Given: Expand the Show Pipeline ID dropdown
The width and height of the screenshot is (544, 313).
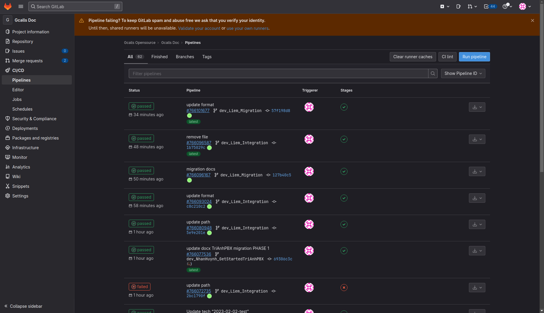Looking at the screenshot, I should (463, 74).
